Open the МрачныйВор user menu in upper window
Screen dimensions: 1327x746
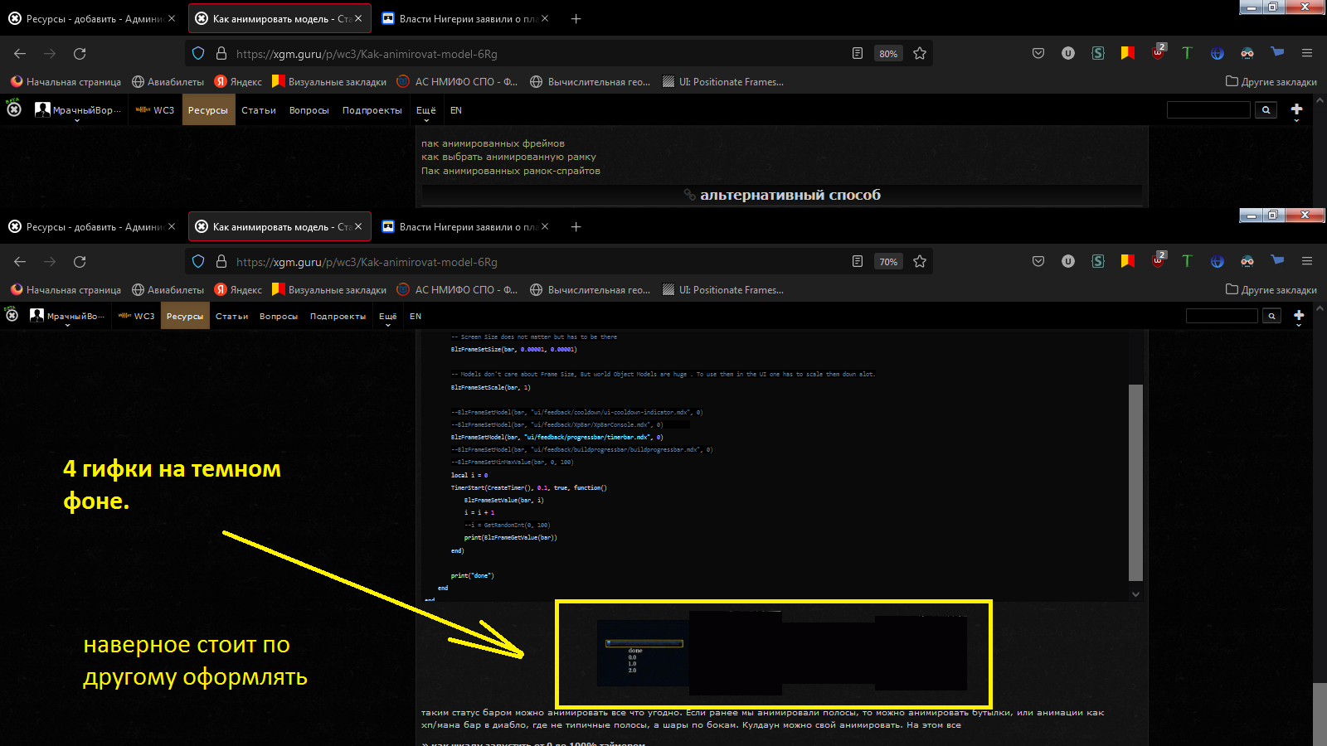[78, 110]
